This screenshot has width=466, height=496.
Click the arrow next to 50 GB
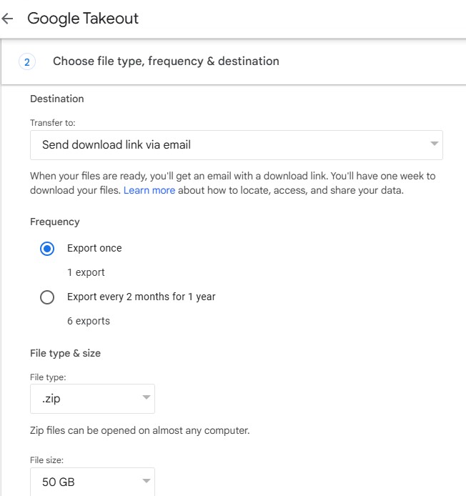point(146,481)
